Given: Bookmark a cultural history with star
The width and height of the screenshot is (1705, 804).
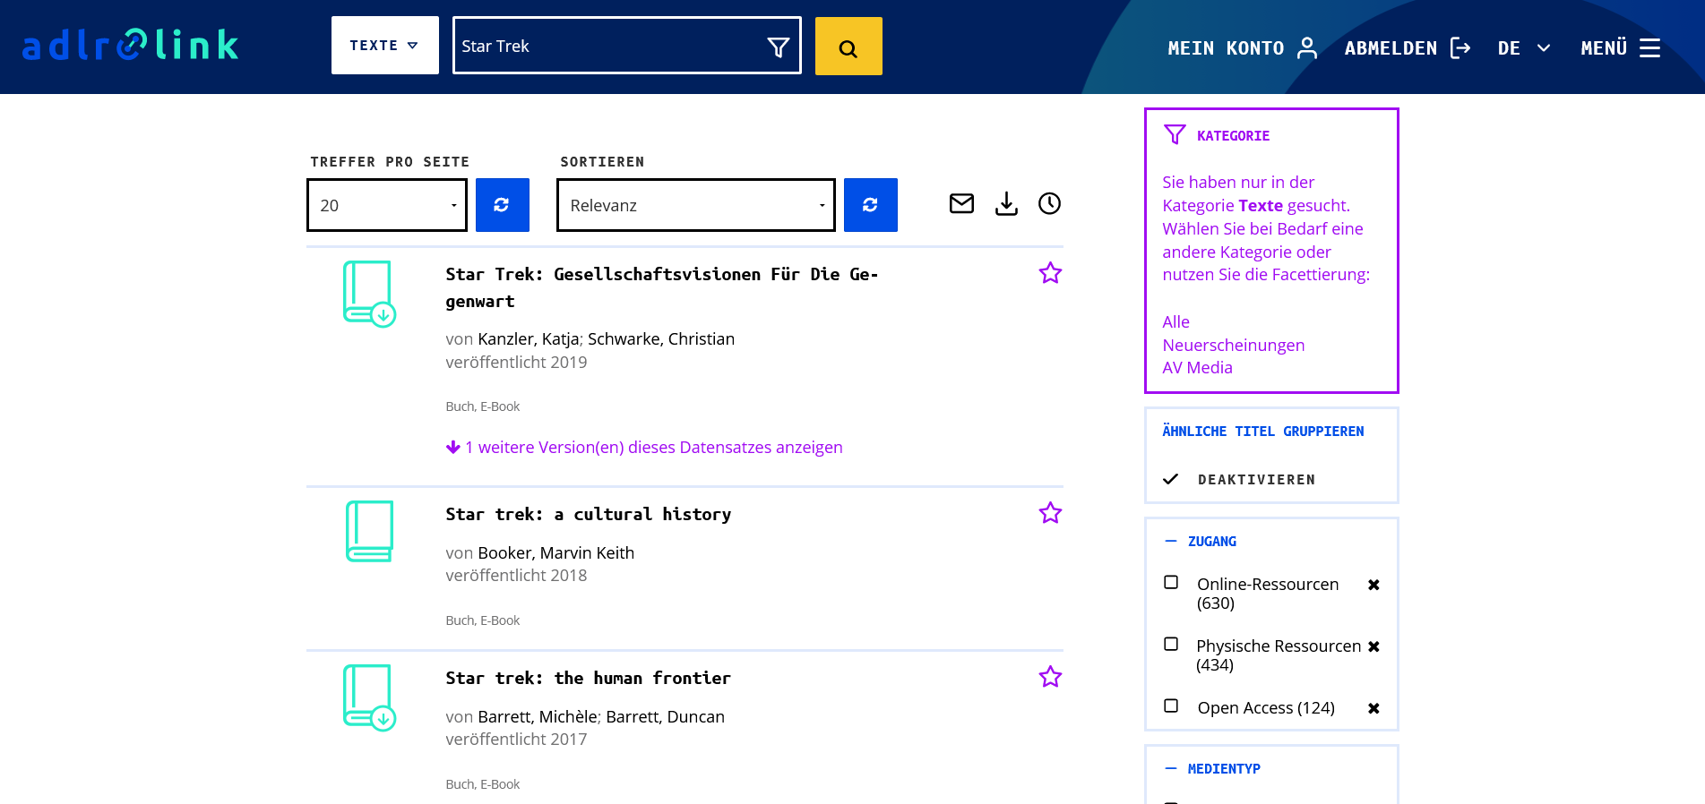Looking at the screenshot, I should tap(1050, 513).
